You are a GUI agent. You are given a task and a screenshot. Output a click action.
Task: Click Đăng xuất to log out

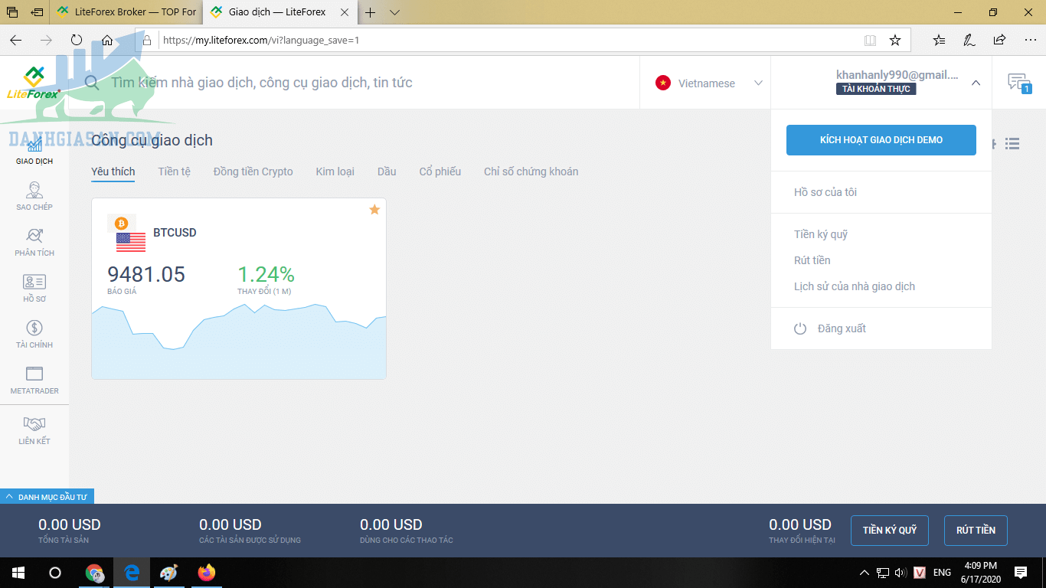pos(841,328)
